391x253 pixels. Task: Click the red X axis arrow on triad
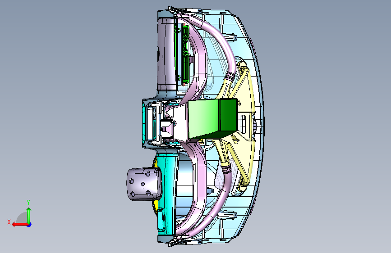tap(19, 225)
